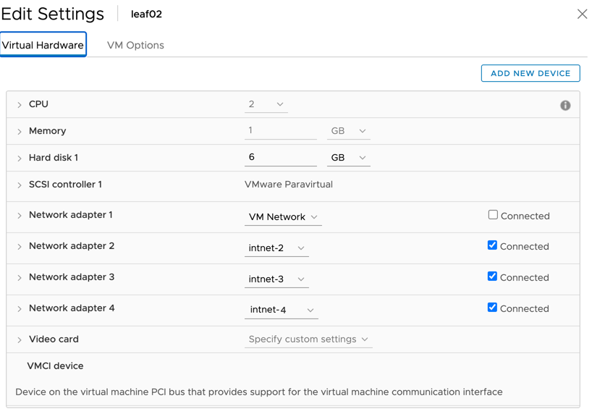
Task: Open the VM Network dropdown
Action: pyautogui.click(x=283, y=217)
